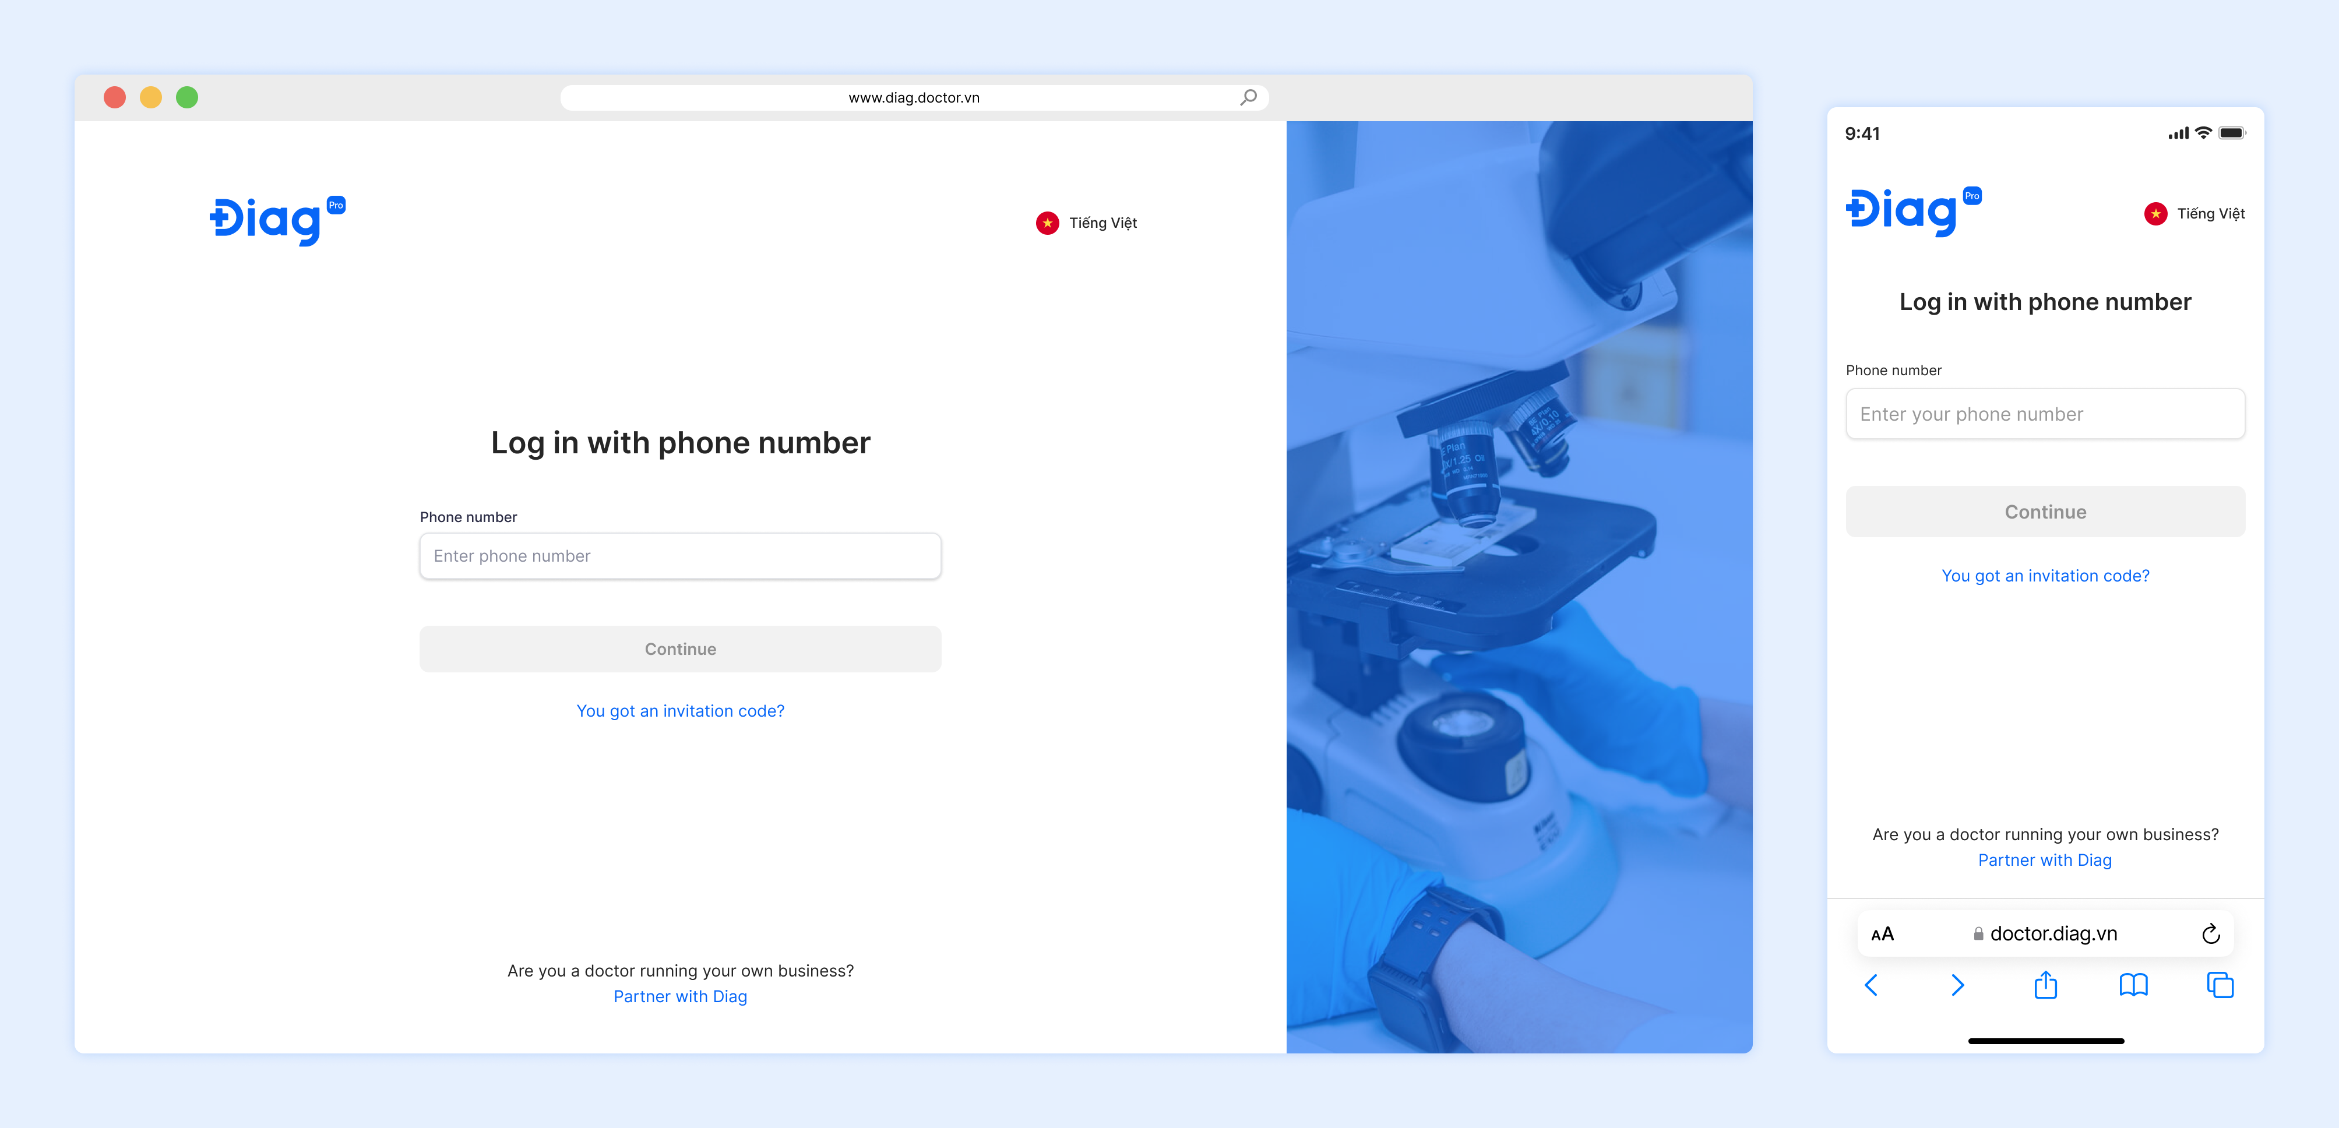Tap the forward arrow in Safari
This screenshot has width=2339, height=1128.
coord(1958,985)
